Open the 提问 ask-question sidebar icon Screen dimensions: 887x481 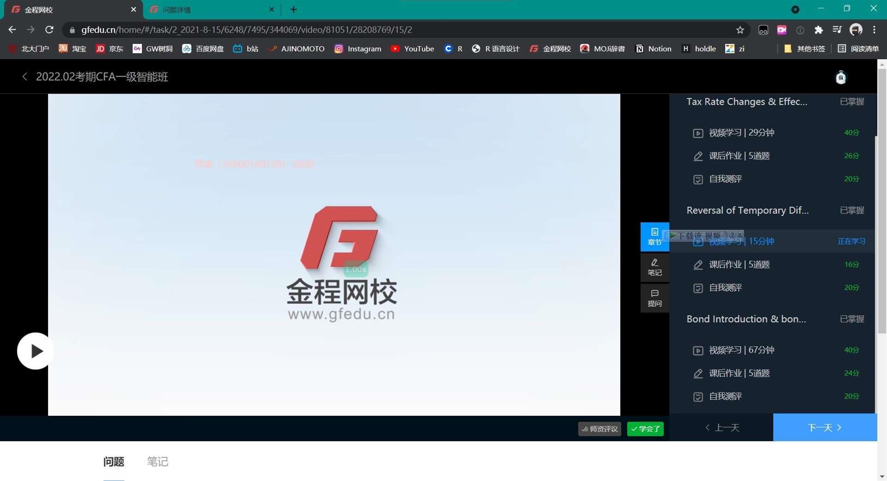654,298
